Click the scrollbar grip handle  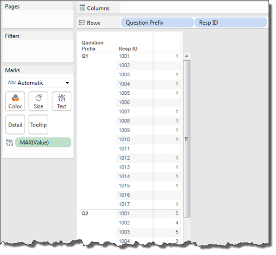click(187, 139)
